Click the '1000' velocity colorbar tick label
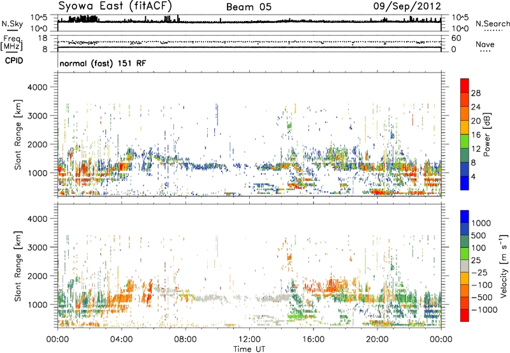The height and width of the screenshot is (353, 510). pos(481,223)
